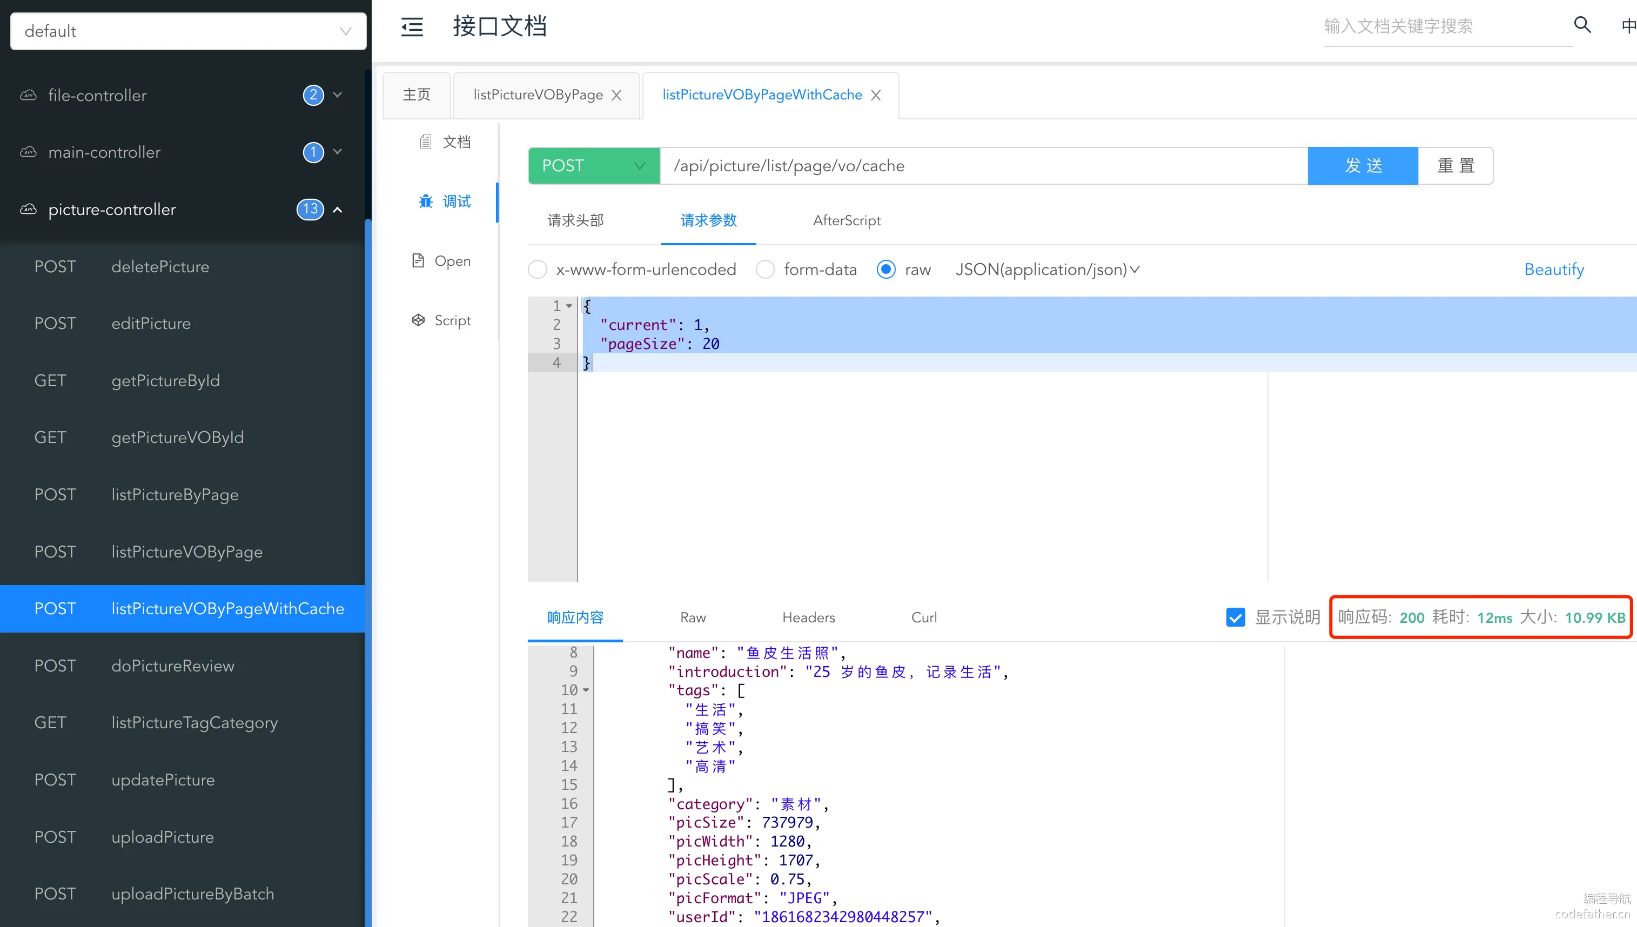Click the 重置 reset button
This screenshot has height=927, width=1637.
coord(1456,165)
